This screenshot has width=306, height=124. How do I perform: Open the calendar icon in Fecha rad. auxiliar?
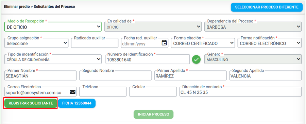coord(165,43)
